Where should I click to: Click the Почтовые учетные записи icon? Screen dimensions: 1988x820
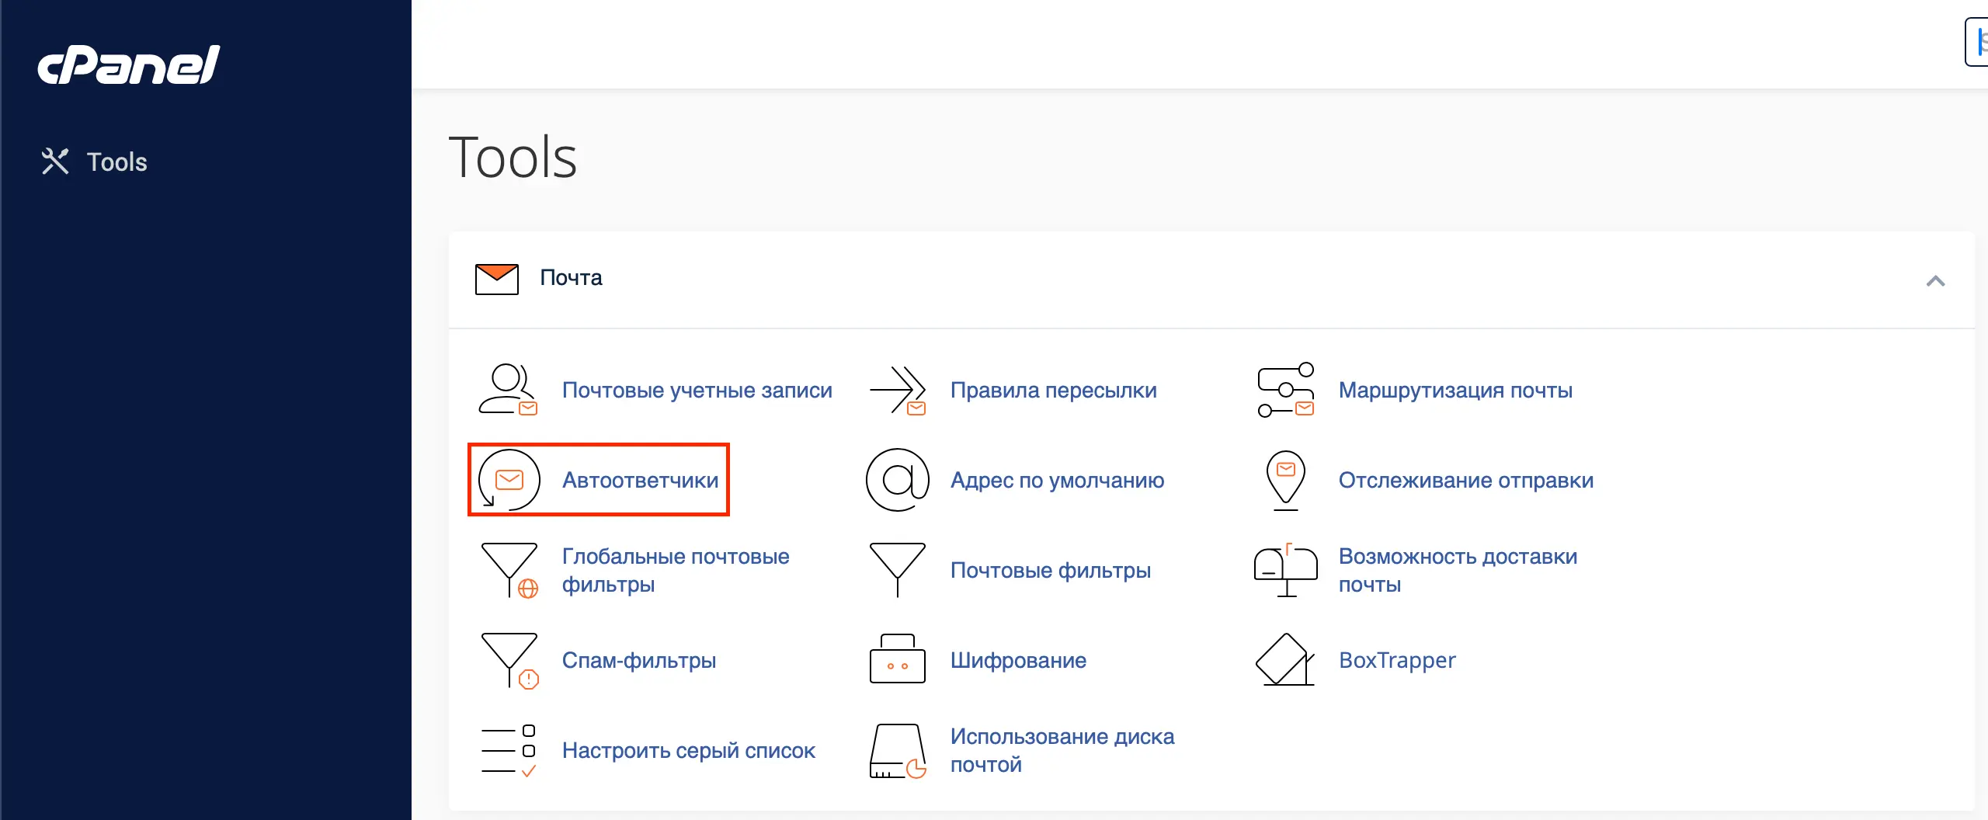coord(509,390)
